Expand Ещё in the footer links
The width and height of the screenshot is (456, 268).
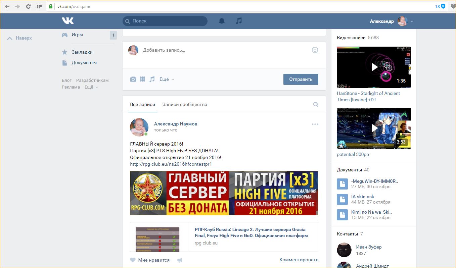click(91, 87)
